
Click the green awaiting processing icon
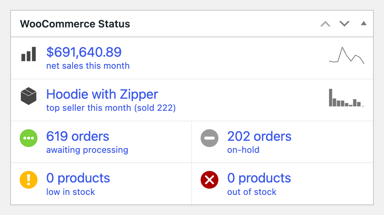pyautogui.click(x=29, y=138)
